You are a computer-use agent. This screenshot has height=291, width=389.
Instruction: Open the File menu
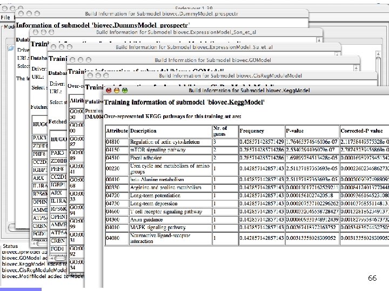pos(5,17)
